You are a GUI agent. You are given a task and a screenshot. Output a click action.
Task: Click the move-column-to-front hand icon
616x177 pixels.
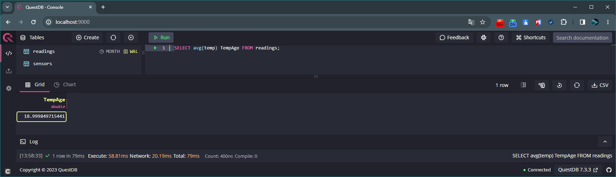click(x=542, y=85)
